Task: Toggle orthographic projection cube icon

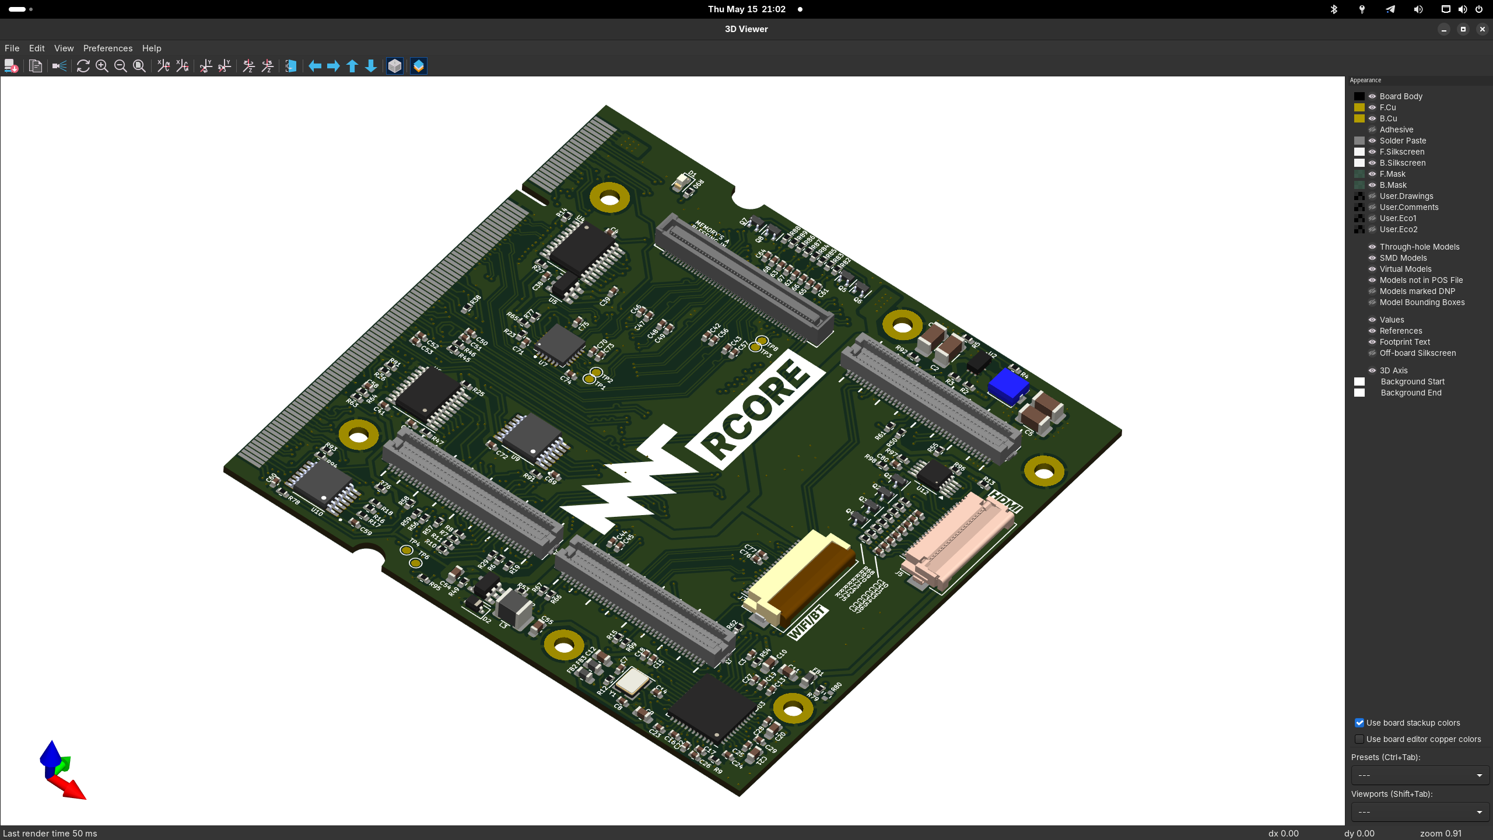Action: 395,66
